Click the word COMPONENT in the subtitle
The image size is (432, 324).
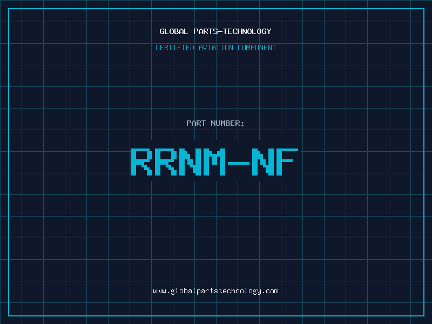coord(256,48)
